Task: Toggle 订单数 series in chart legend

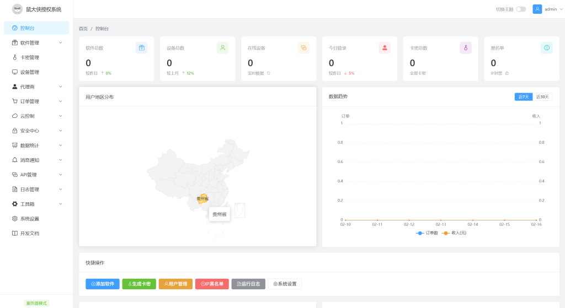Action: [427, 233]
